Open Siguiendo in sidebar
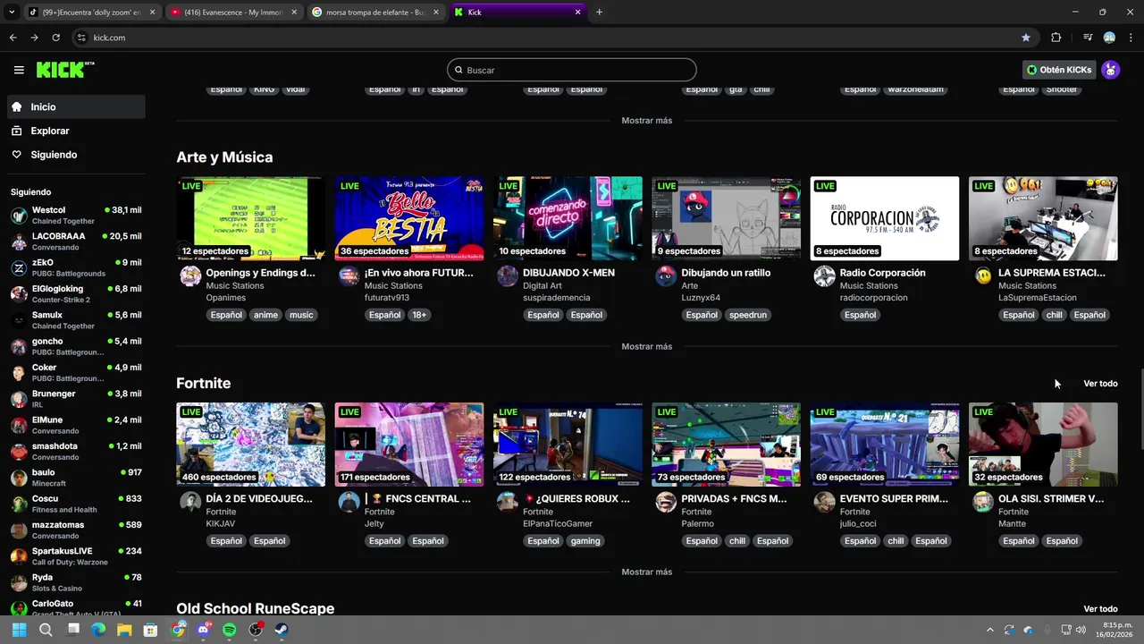 point(76,155)
